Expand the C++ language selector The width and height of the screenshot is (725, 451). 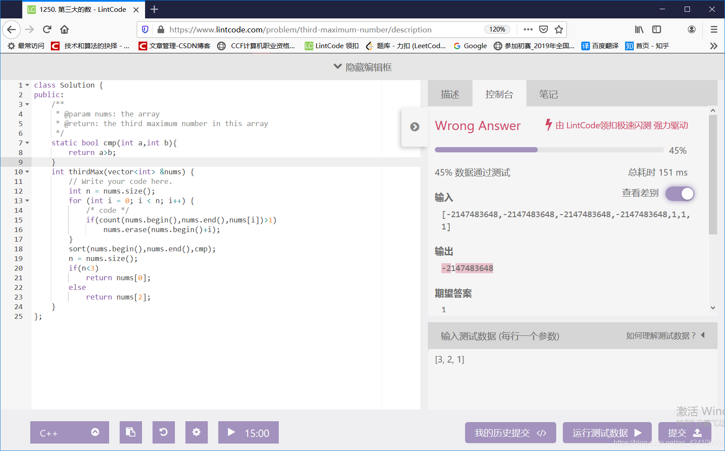69,433
